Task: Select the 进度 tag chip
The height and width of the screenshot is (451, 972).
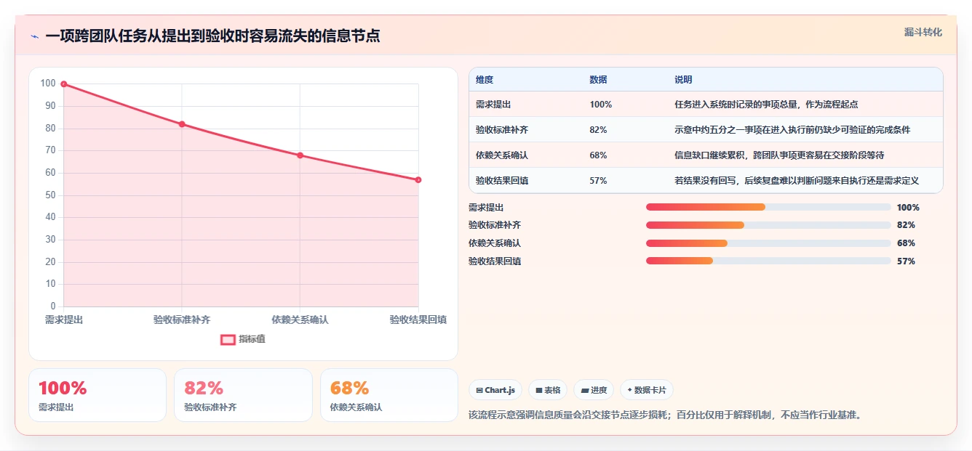Action: 594,390
